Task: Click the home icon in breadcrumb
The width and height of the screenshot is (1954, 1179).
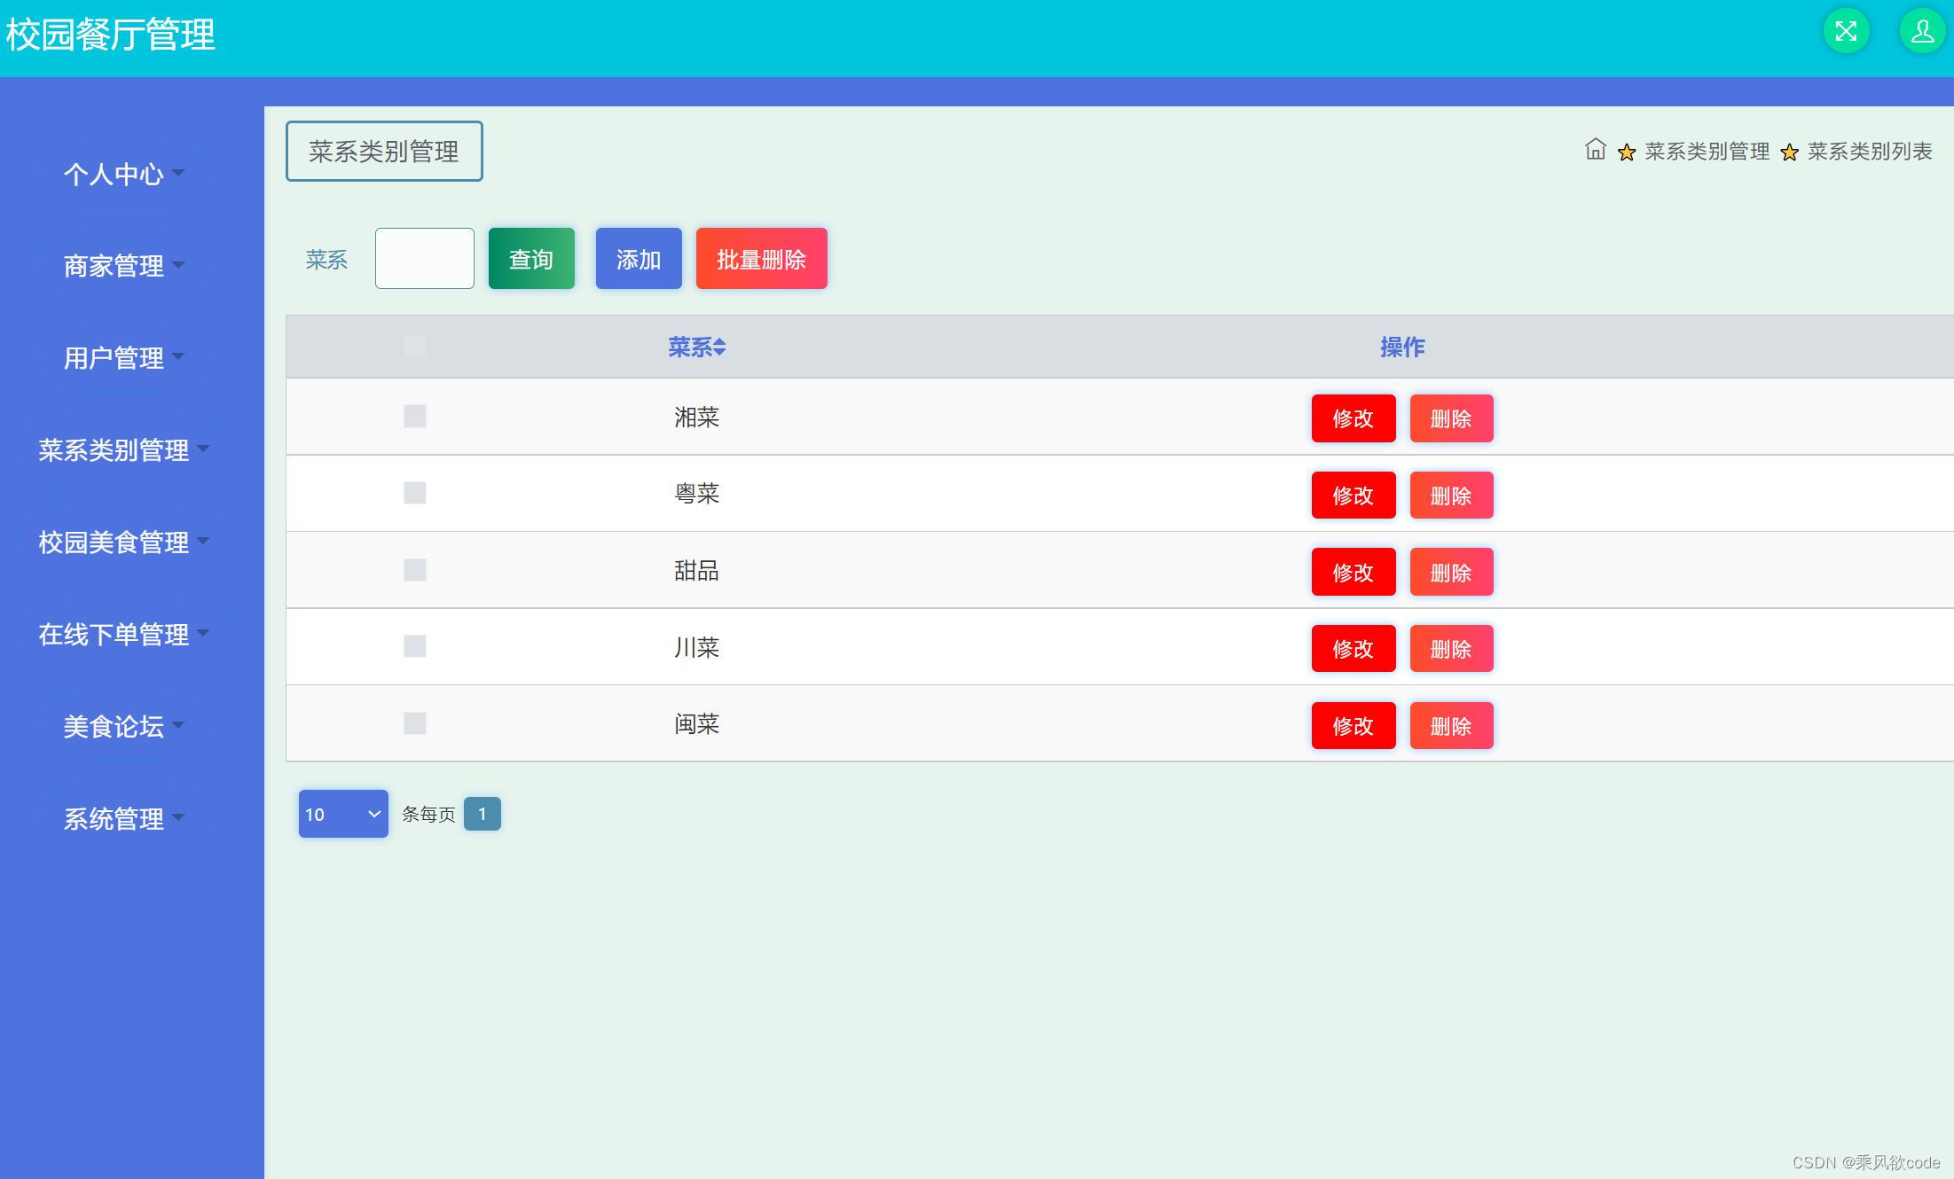Action: click(1595, 149)
